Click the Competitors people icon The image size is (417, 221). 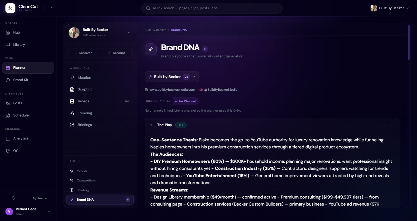(72, 180)
